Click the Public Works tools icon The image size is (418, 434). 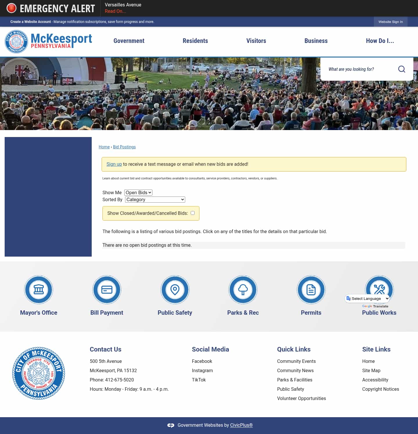coord(379,289)
